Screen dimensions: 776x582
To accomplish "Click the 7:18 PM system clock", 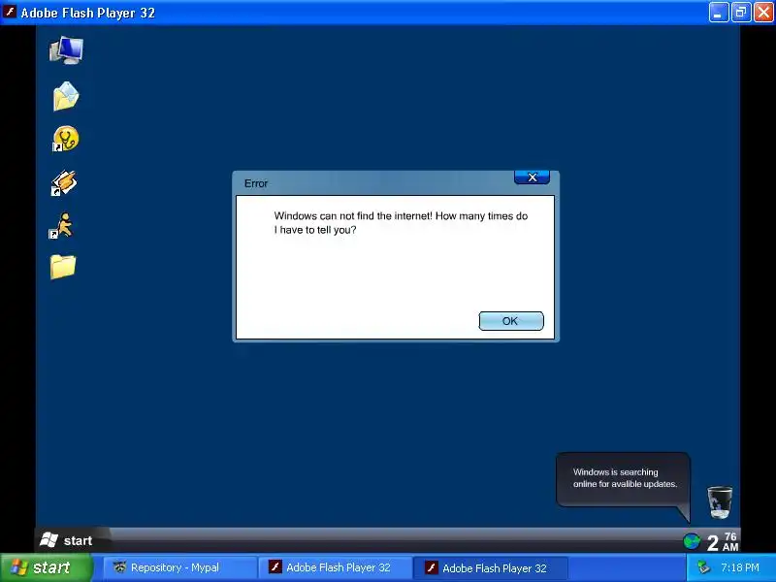I will [740, 567].
